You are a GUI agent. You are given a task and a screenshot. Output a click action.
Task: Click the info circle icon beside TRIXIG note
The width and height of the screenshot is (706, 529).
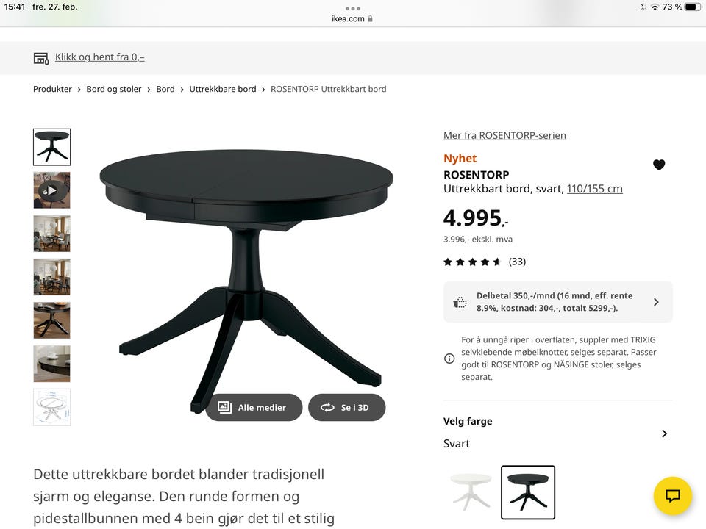(449, 359)
